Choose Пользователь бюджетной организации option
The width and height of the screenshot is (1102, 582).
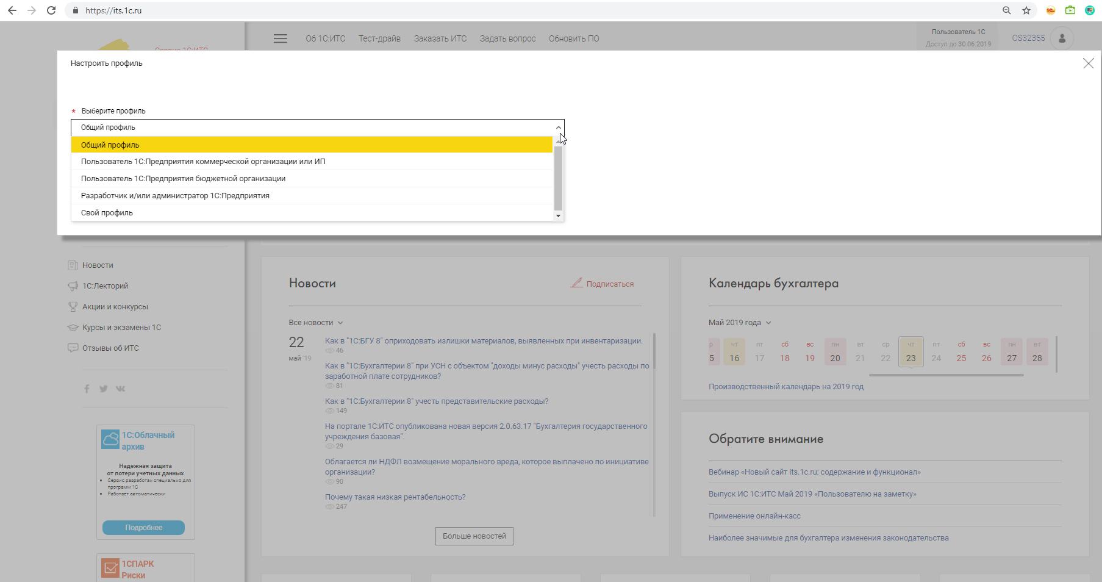pos(312,179)
